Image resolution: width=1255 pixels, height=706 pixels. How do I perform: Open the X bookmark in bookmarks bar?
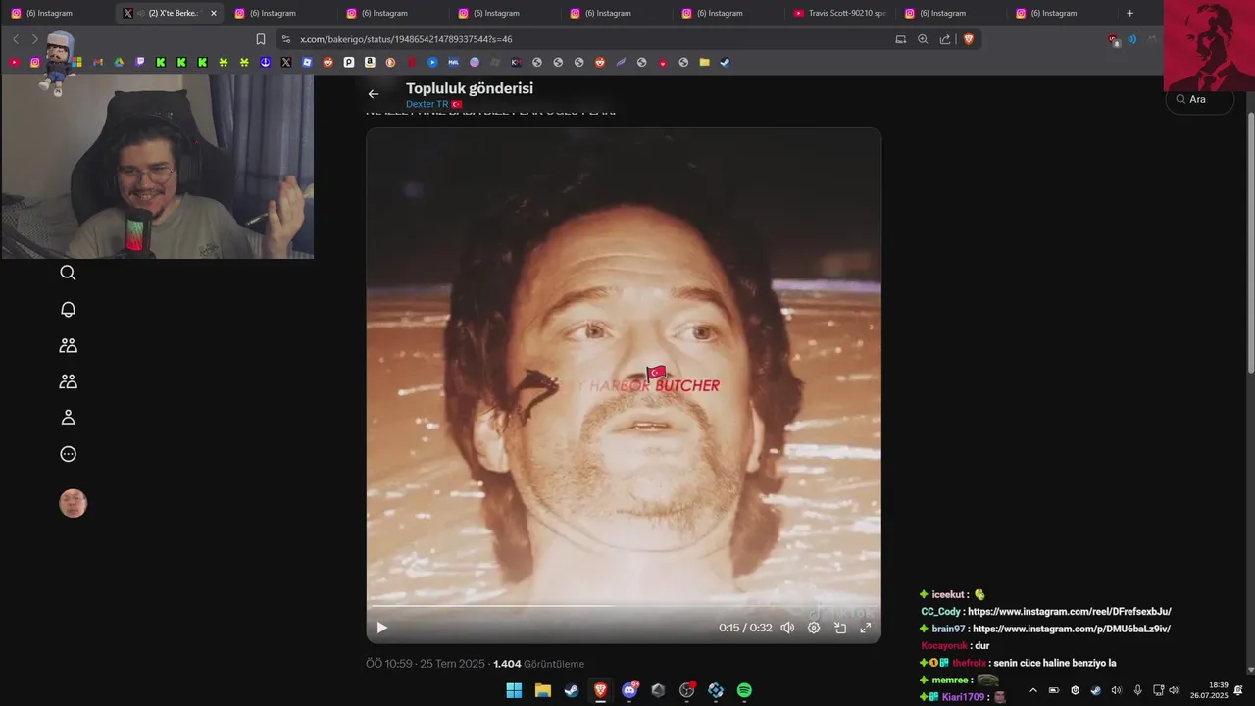click(286, 62)
